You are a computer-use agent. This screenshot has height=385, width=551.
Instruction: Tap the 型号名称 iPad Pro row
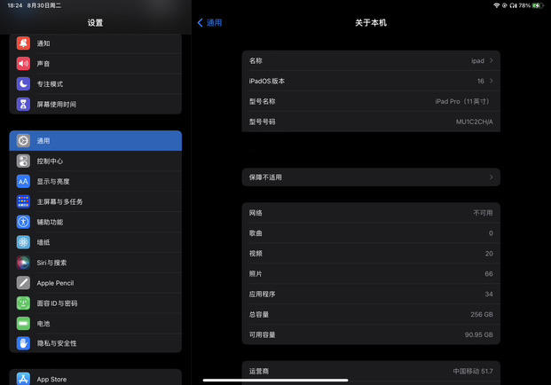371,101
